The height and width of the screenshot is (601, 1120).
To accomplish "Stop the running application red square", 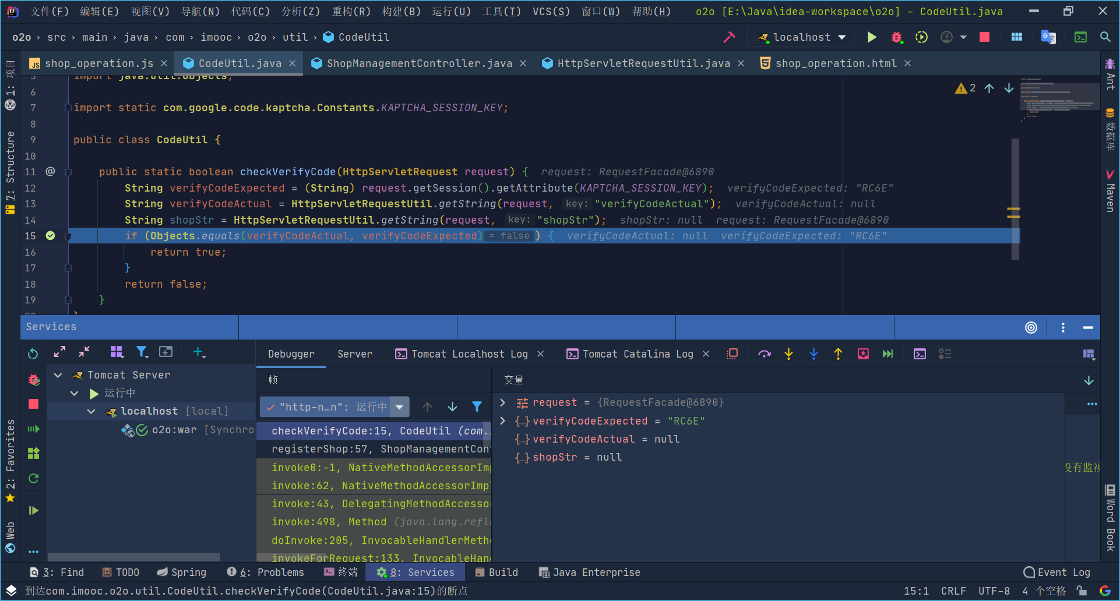I will click(x=984, y=37).
